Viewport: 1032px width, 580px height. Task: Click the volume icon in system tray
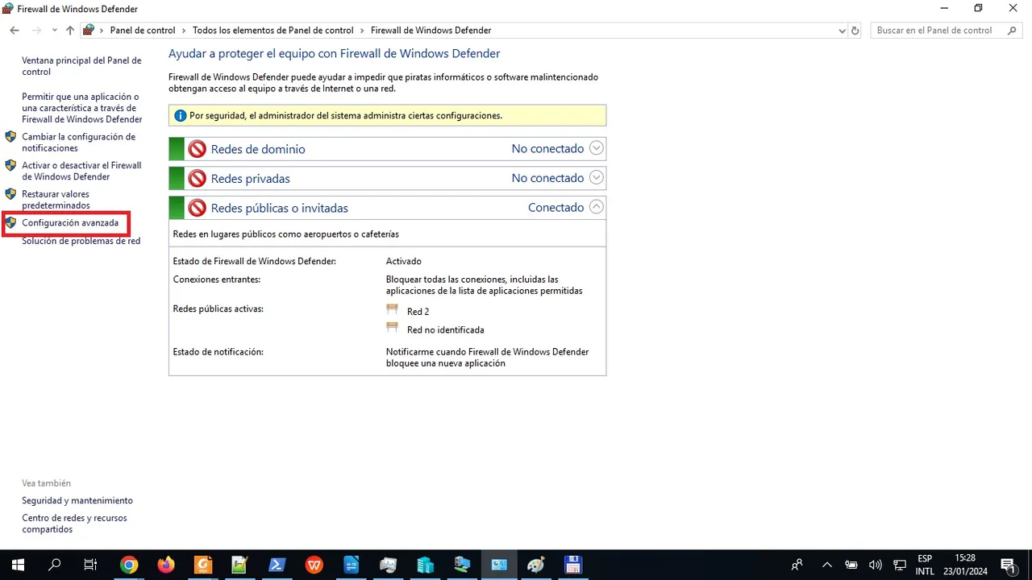coord(876,565)
